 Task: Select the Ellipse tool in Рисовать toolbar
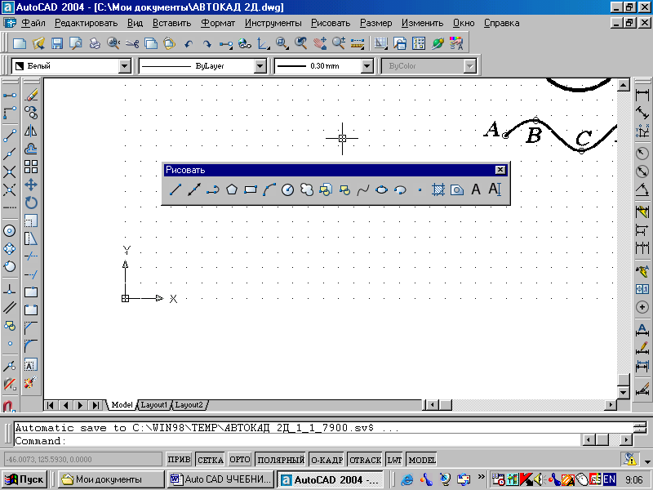click(381, 190)
